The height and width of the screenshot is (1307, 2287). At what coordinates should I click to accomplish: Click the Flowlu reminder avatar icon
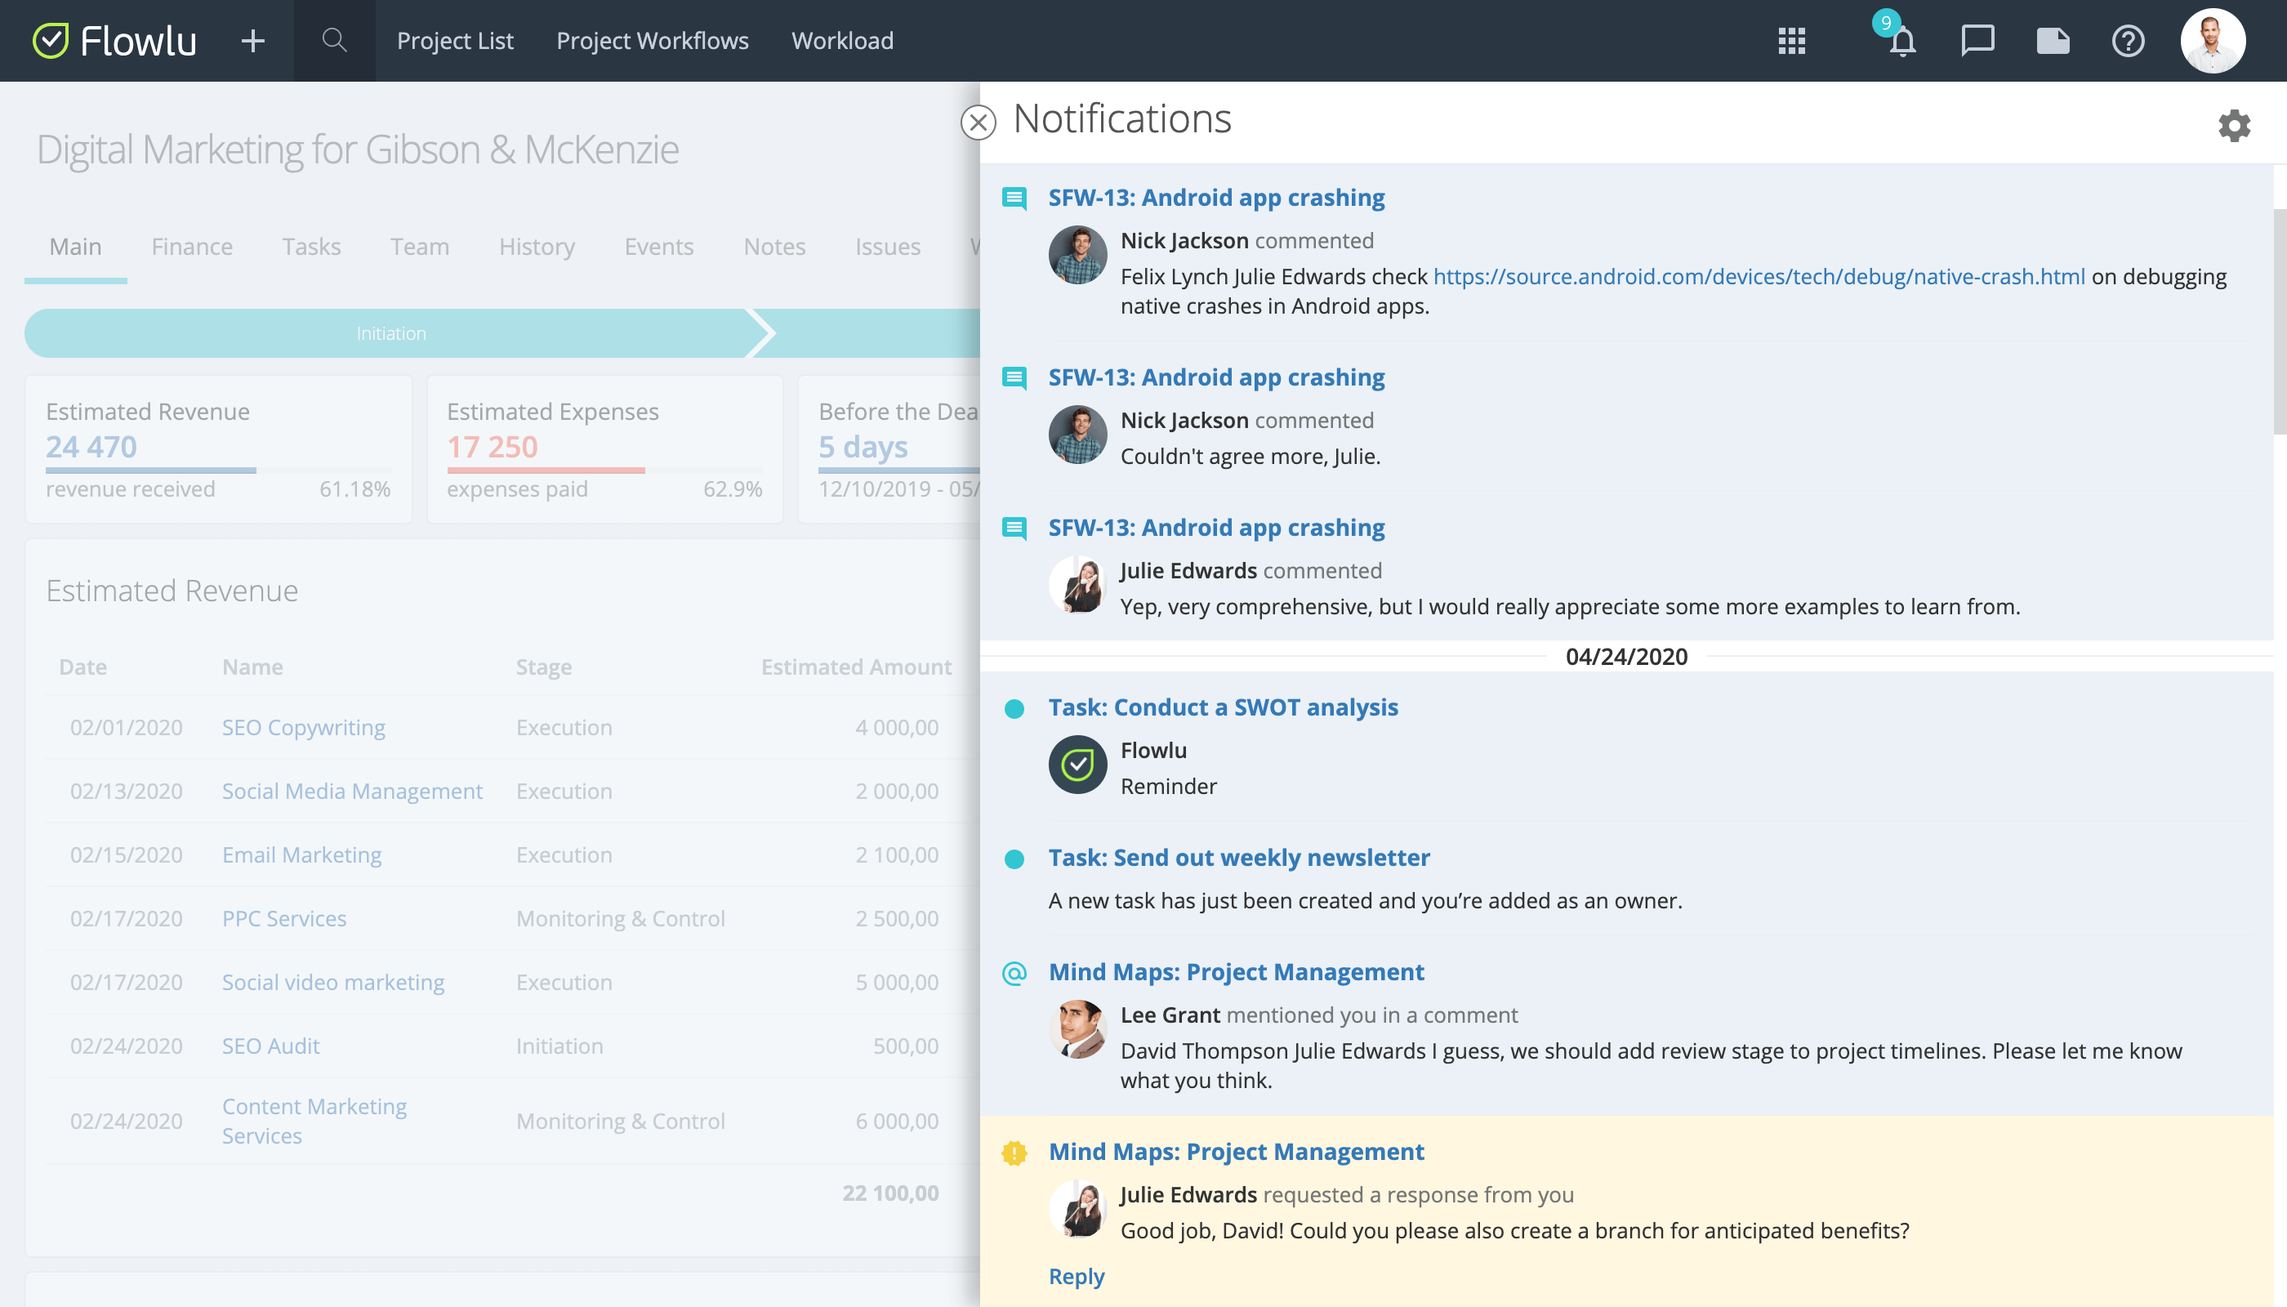[1077, 764]
